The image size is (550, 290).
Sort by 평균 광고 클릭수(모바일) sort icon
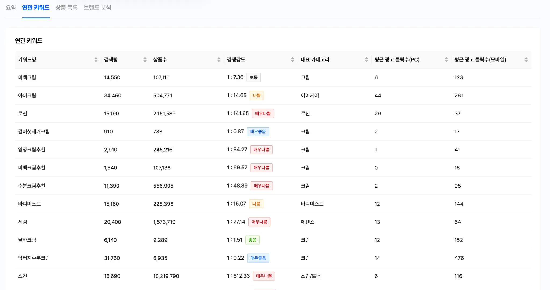pos(526,60)
